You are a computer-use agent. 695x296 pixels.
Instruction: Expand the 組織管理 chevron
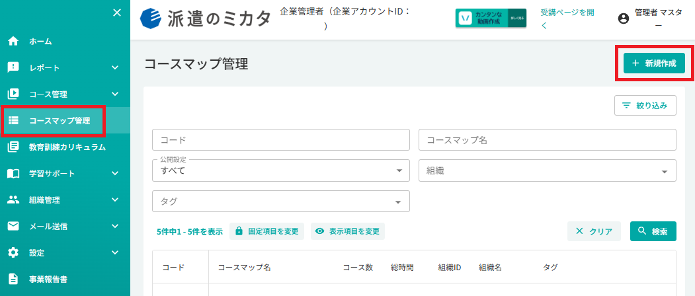click(115, 200)
